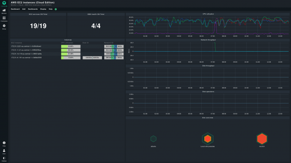Image resolution: width=291 pixels, height=163 pixels.
Task: Open the Setup gear menu
Action: 4,27
